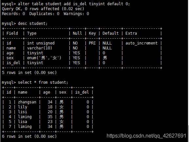Click the age value 35 for liming
This screenshot has width=189, height=142.
pos(50,117)
